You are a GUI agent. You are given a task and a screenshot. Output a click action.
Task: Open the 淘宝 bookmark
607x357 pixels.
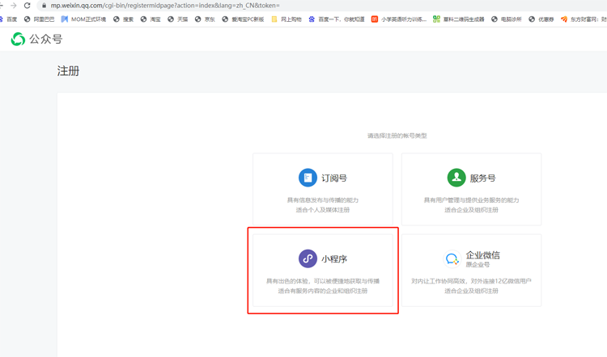[x=151, y=19]
